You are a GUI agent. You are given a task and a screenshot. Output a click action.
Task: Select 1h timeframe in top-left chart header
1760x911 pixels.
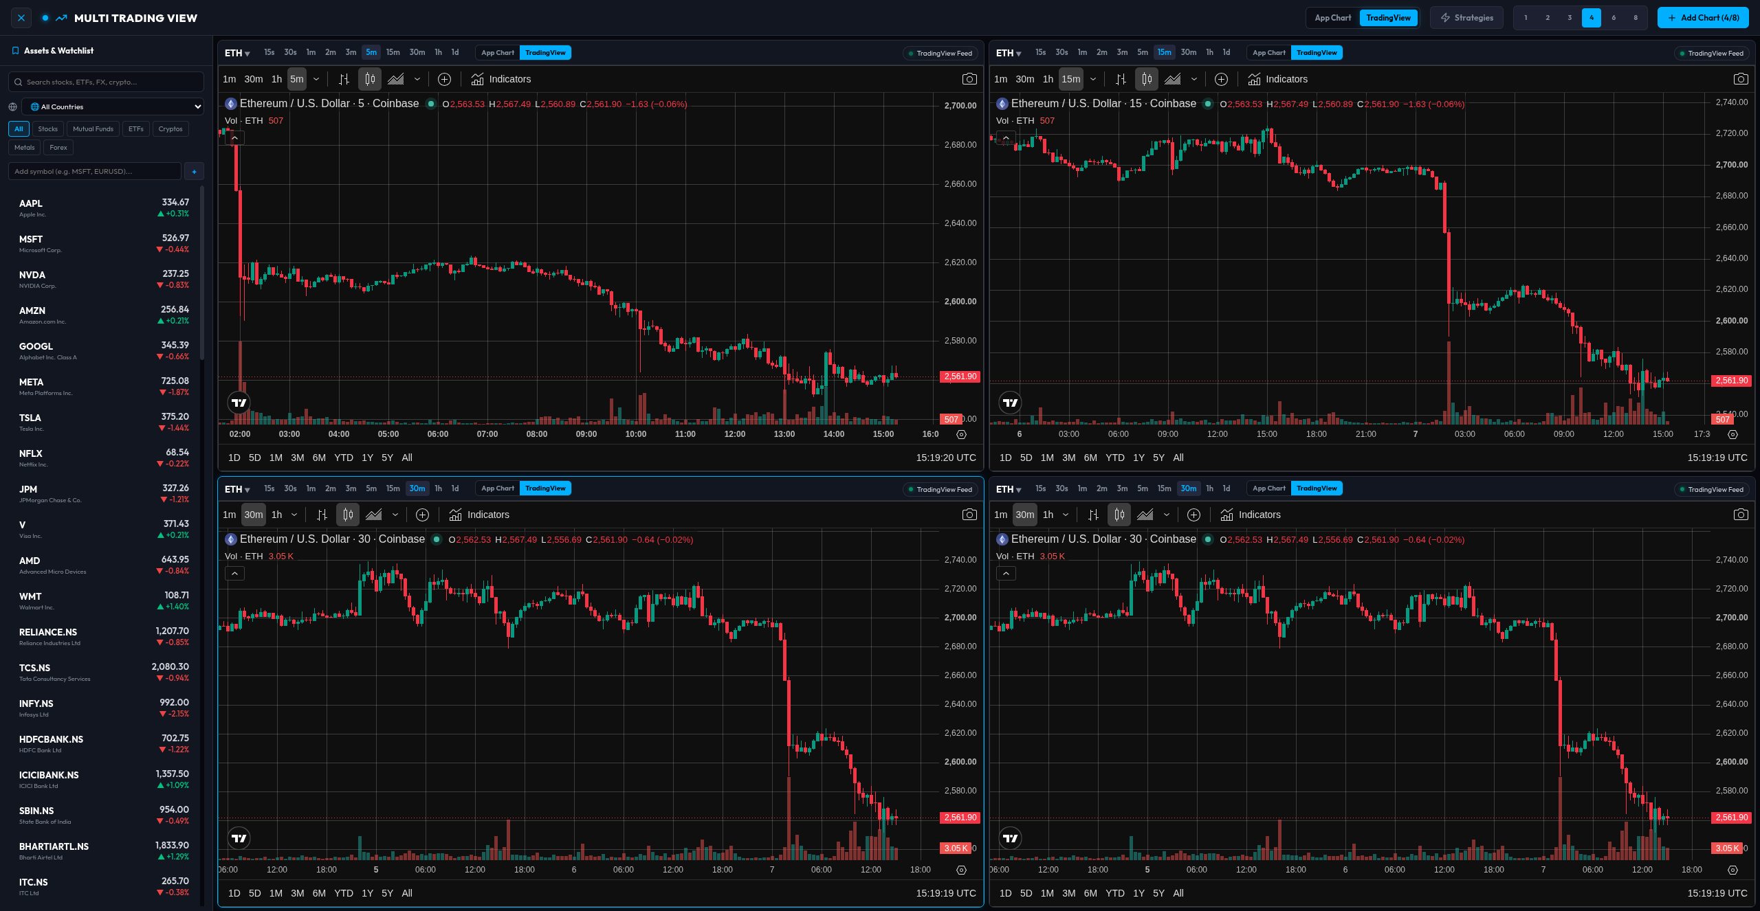tap(438, 53)
